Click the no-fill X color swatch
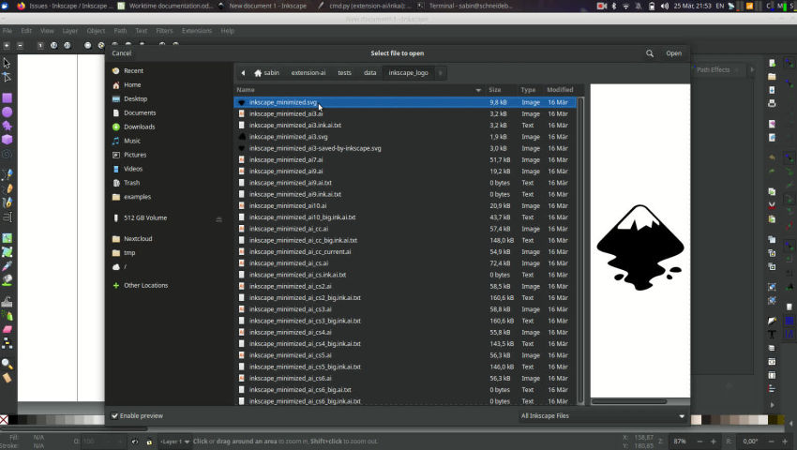This screenshot has width=797, height=450. point(5,420)
